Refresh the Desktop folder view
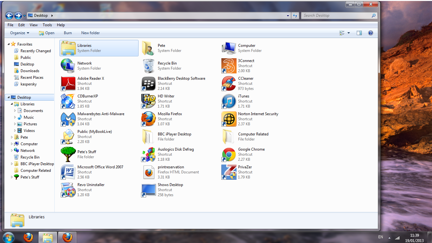Screen dimensions: 432x243 click(x=295, y=16)
